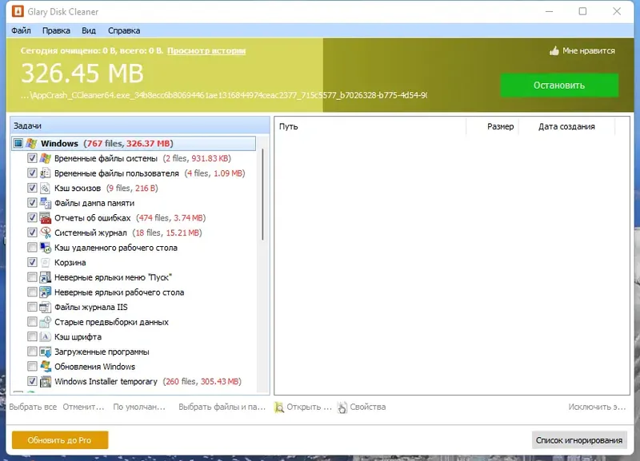The image size is (640, 461).
Task: Open the Правка menu
Action: coord(56,30)
